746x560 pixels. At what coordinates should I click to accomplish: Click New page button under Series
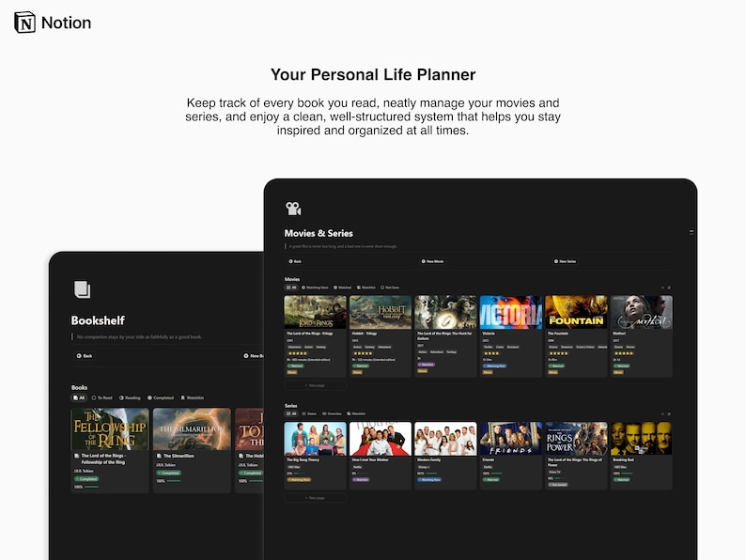tap(315, 498)
